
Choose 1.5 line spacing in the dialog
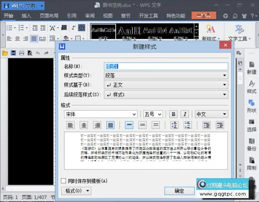pyautogui.click(x=142, y=125)
